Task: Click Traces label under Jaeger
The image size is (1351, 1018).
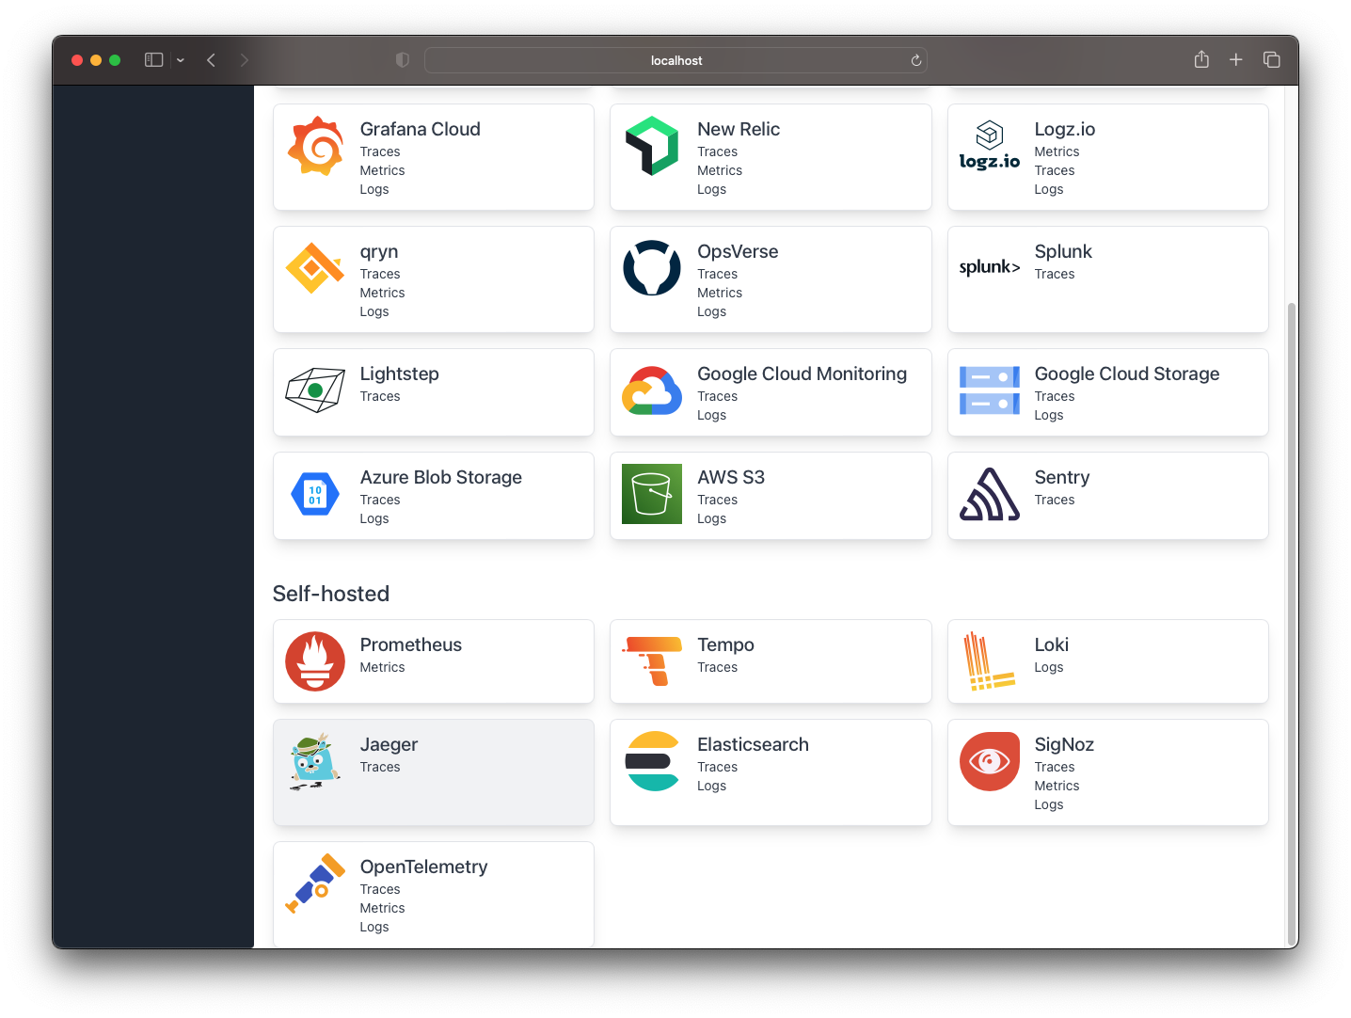Action: click(380, 767)
